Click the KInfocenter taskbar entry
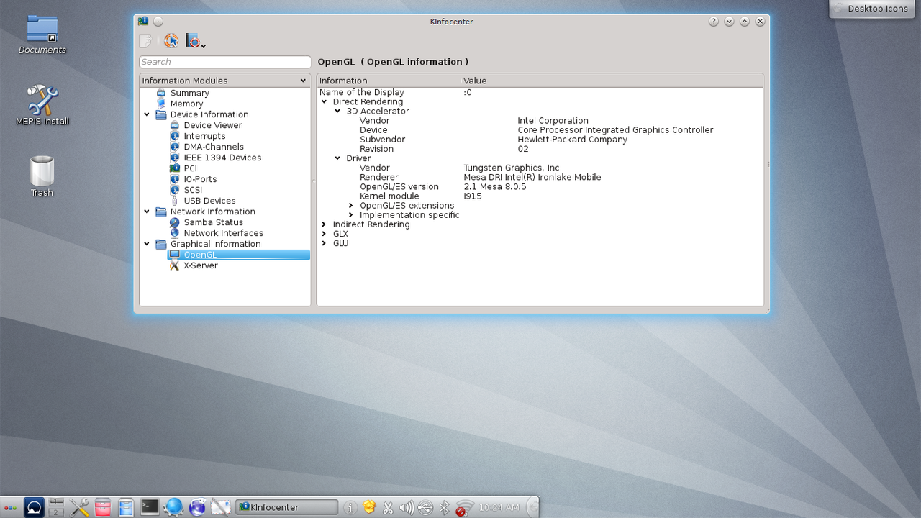Viewport: 921px width, 518px height. 286,507
